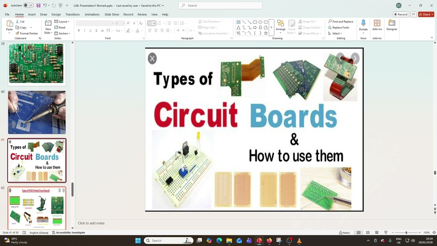
Task: Collapse the ribbon with the chevron
Action: [x=432, y=38]
